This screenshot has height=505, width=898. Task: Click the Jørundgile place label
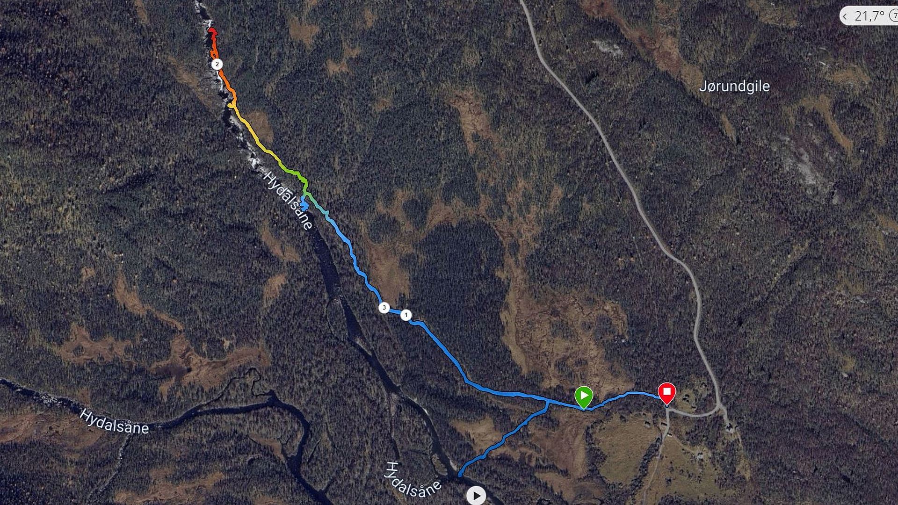tap(734, 87)
